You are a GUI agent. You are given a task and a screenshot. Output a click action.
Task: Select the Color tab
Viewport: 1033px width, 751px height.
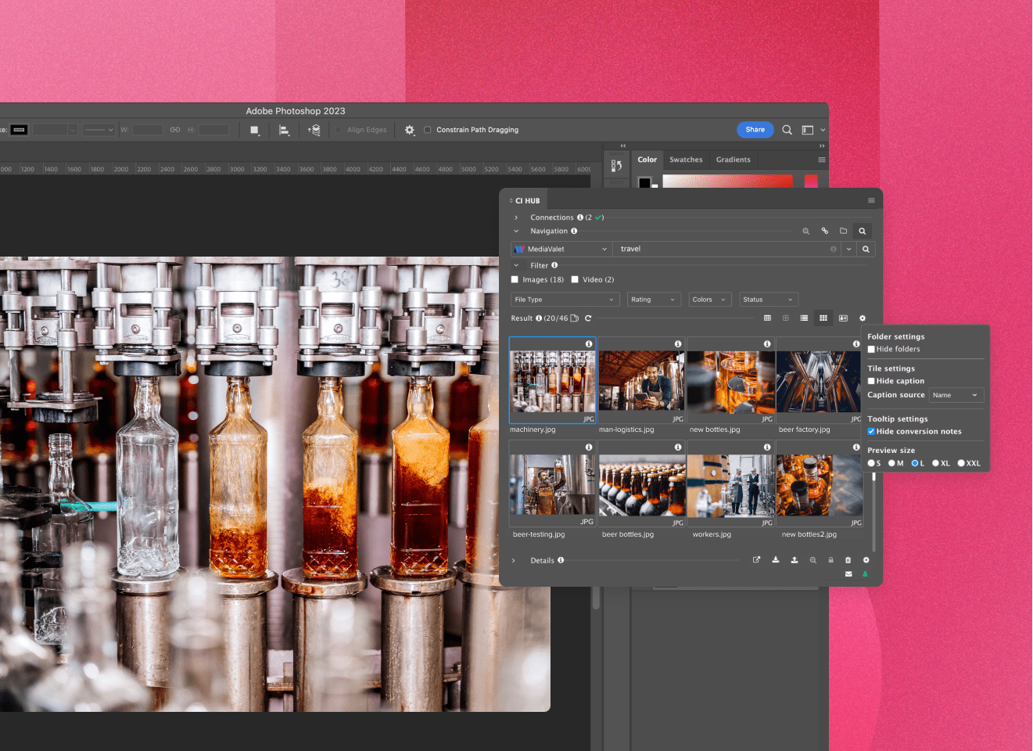(647, 160)
